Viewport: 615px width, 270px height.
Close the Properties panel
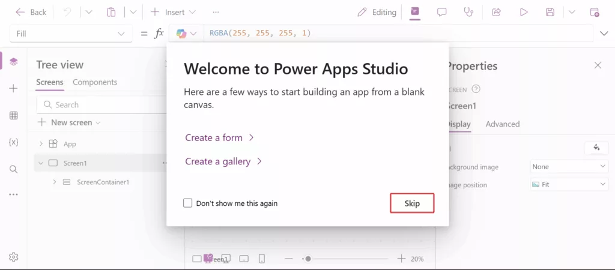click(x=598, y=65)
